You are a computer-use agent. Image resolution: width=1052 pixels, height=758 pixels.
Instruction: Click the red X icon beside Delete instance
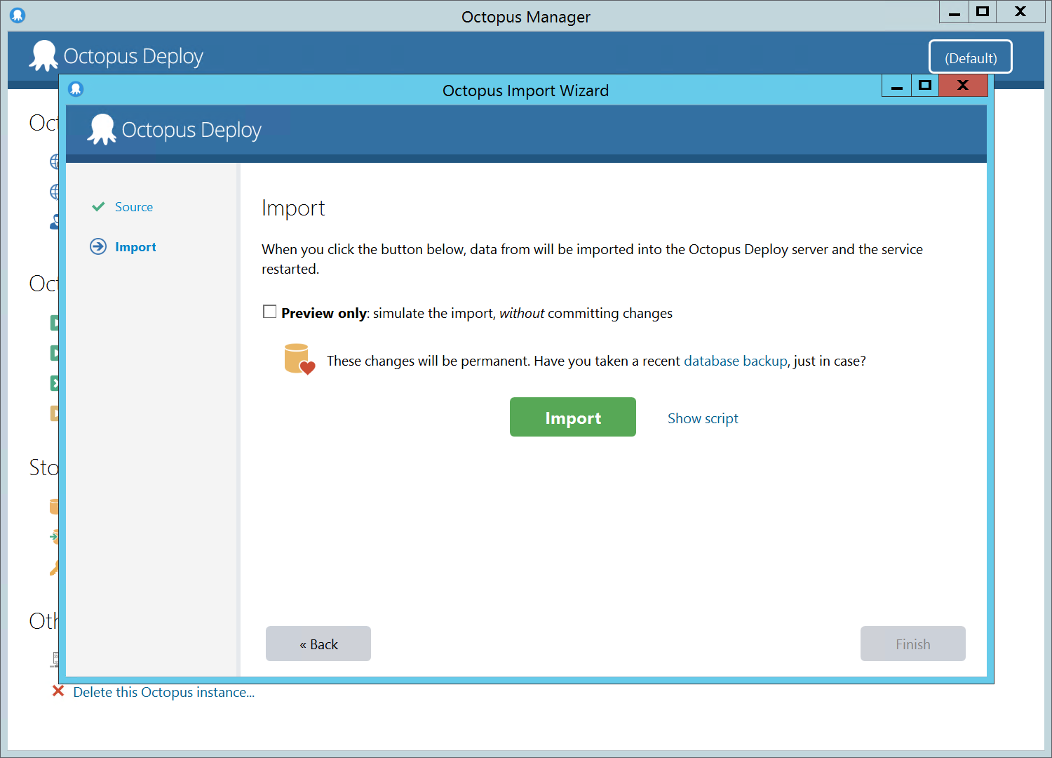[58, 692]
